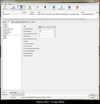This screenshot has height=104, width=100.
Task: Open the File menu
Action: click(3, 4)
